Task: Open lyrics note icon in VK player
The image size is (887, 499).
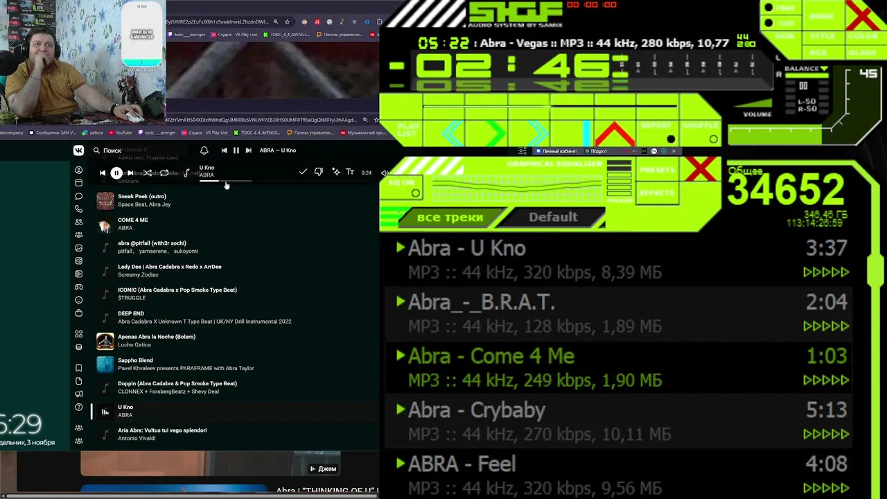Action: coord(186,173)
